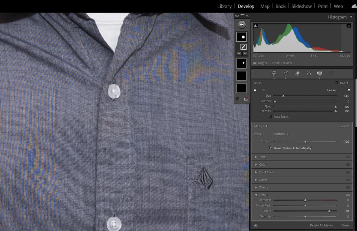Activate the Red Eye correction tool

point(309,73)
